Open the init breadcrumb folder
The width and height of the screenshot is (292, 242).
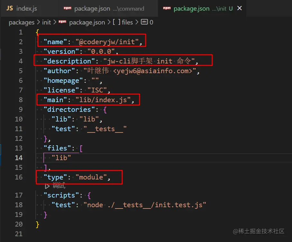pyautogui.click(x=46, y=22)
